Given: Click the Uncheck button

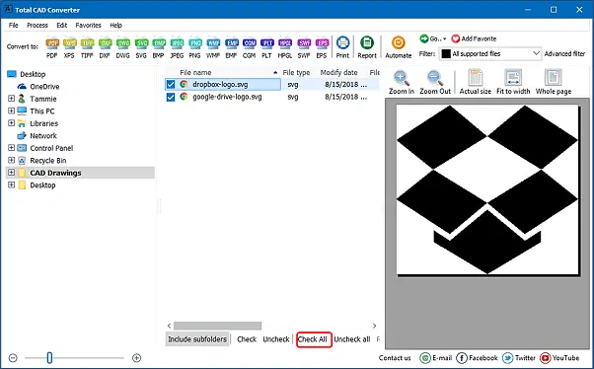Looking at the screenshot, I should click(x=276, y=339).
